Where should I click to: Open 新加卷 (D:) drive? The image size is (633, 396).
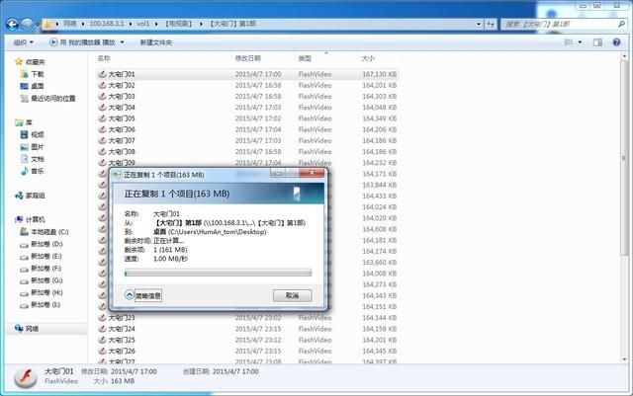click(46, 244)
